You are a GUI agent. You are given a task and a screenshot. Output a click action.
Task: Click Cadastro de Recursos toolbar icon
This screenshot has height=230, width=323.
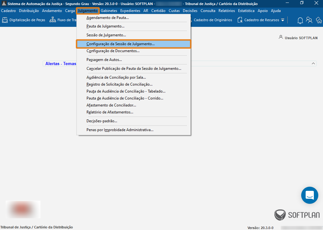pos(240,20)
